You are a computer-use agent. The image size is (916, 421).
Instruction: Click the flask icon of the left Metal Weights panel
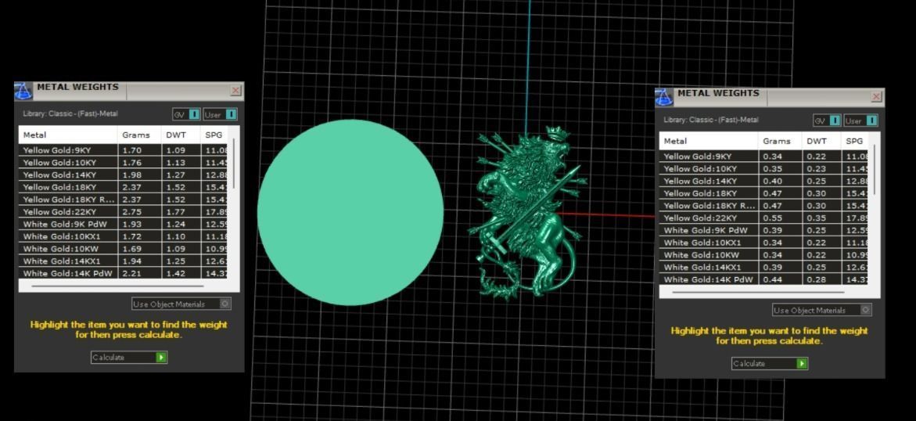click(x=23, y=92)
